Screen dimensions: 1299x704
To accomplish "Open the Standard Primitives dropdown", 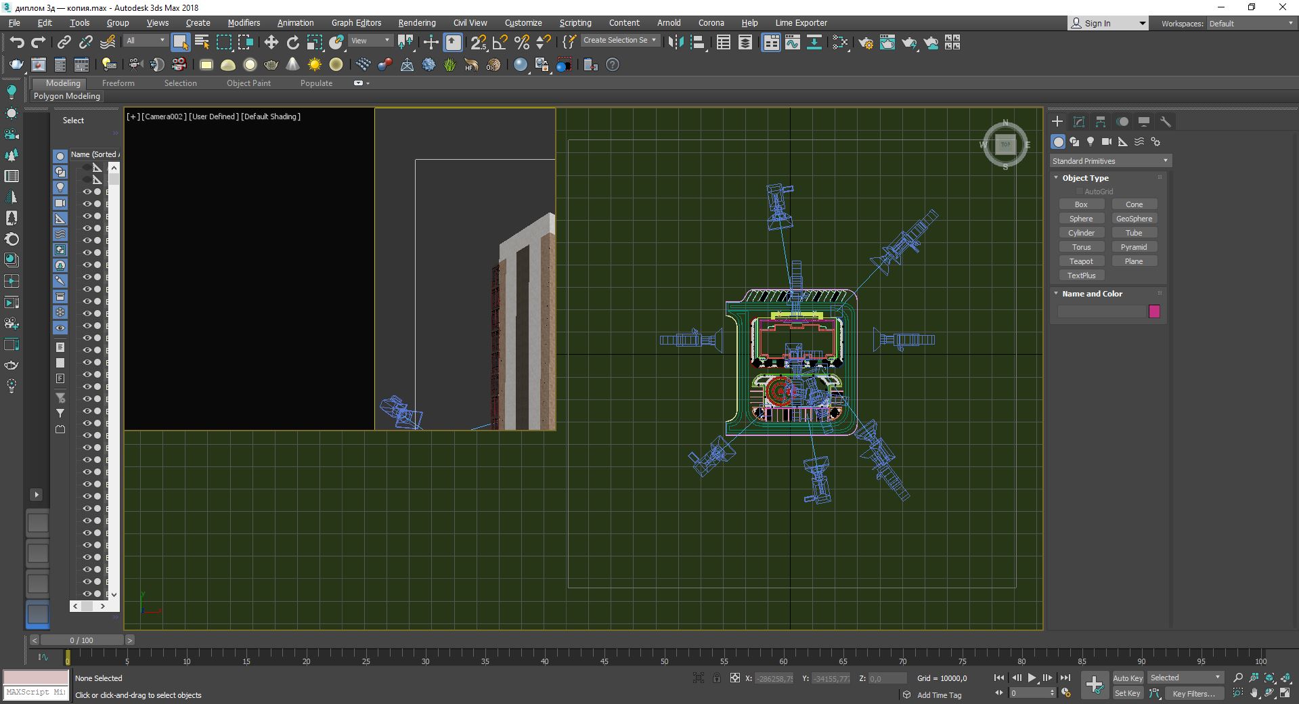I will [x=1110, y=161].
